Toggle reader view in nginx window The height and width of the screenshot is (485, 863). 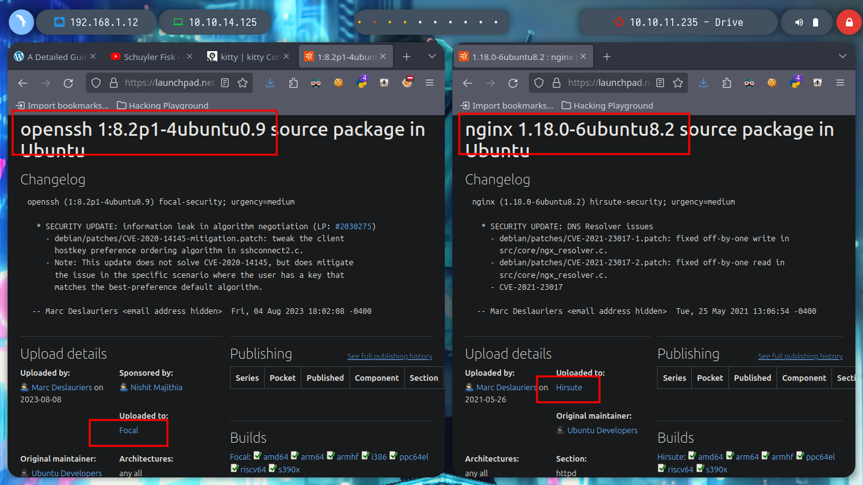point(660,83)
